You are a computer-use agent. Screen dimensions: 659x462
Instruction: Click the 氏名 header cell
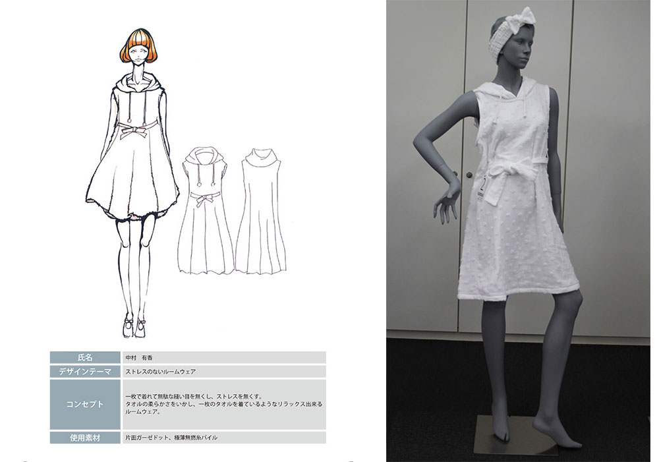click(x=85, y=357)
